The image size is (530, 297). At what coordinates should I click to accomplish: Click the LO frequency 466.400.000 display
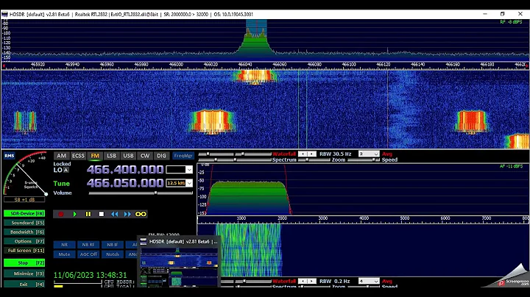[x=125, y=169]
